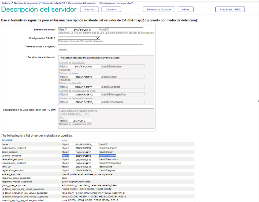Open Cliente de OAuth 2.0 breadcrumb
This screenshot has width=259, height=202.
tap(53, 3)
